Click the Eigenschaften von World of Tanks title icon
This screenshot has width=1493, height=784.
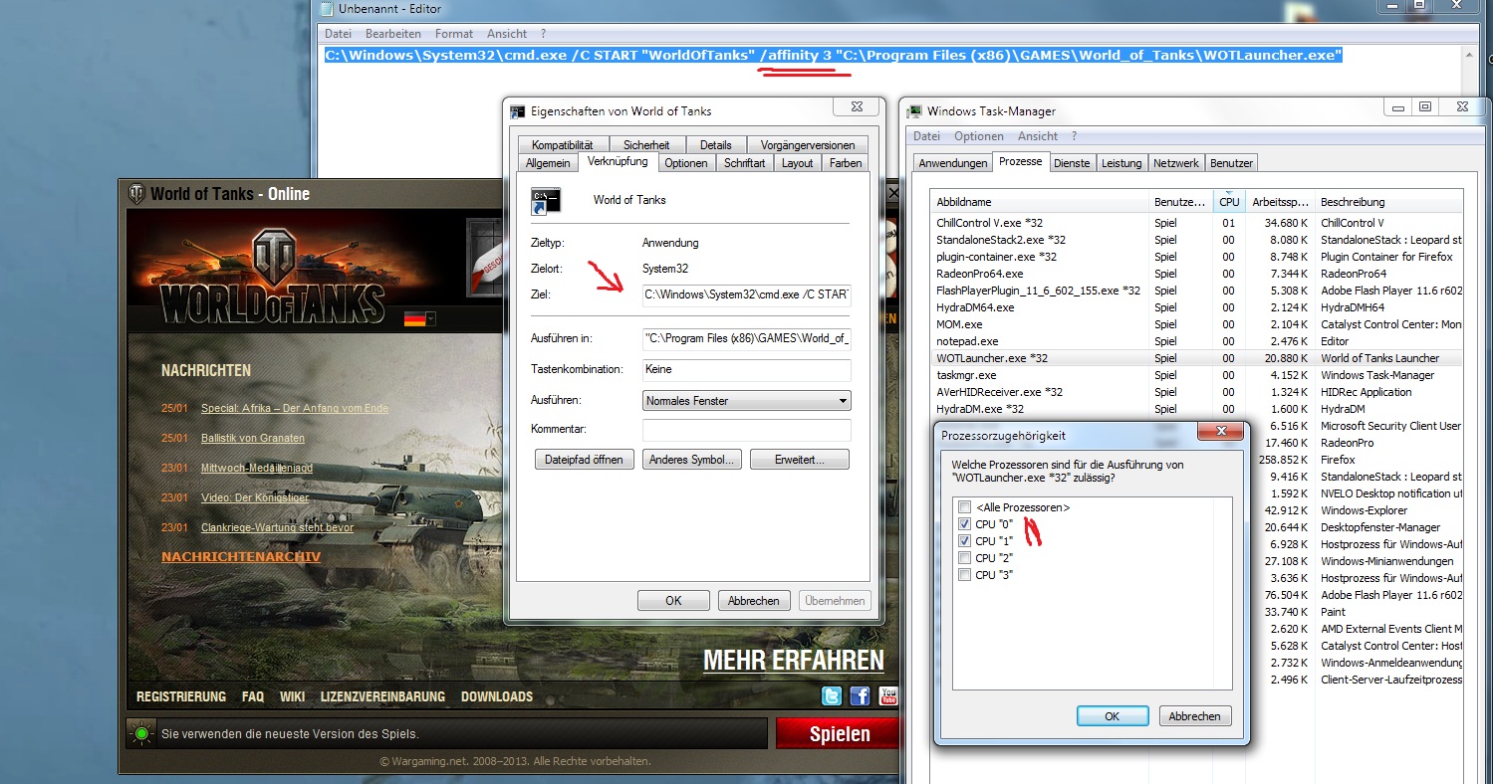tap(518, 110)
